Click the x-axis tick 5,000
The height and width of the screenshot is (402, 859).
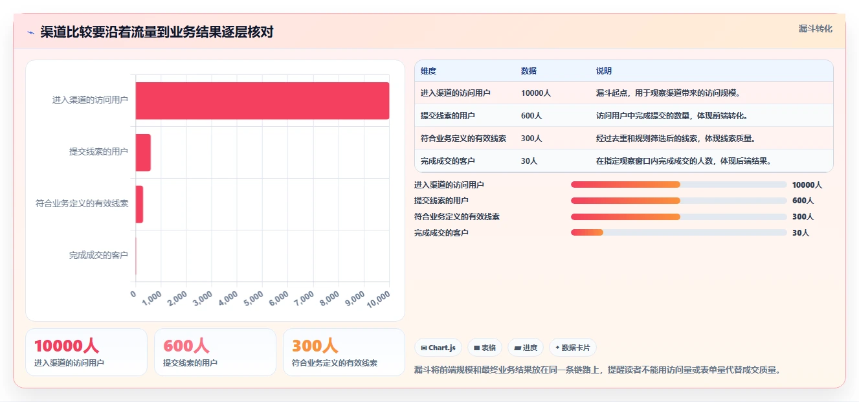[253, 298]
